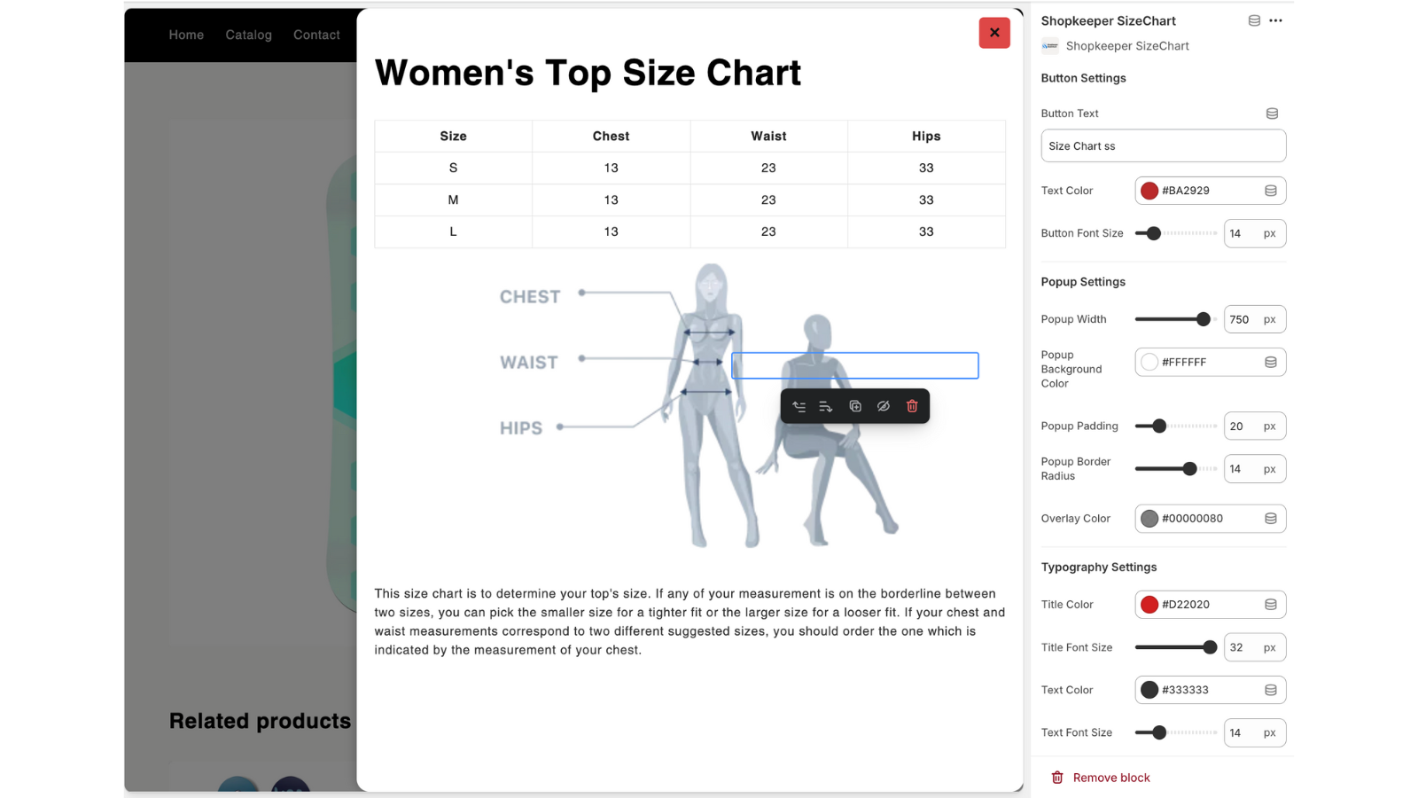Open the Title Color picker
The height and width of the screenshot is (798, 1418).
(x=1149, y=604)
